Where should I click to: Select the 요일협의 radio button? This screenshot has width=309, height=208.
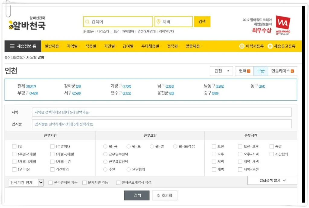click(x=129, y=169)
